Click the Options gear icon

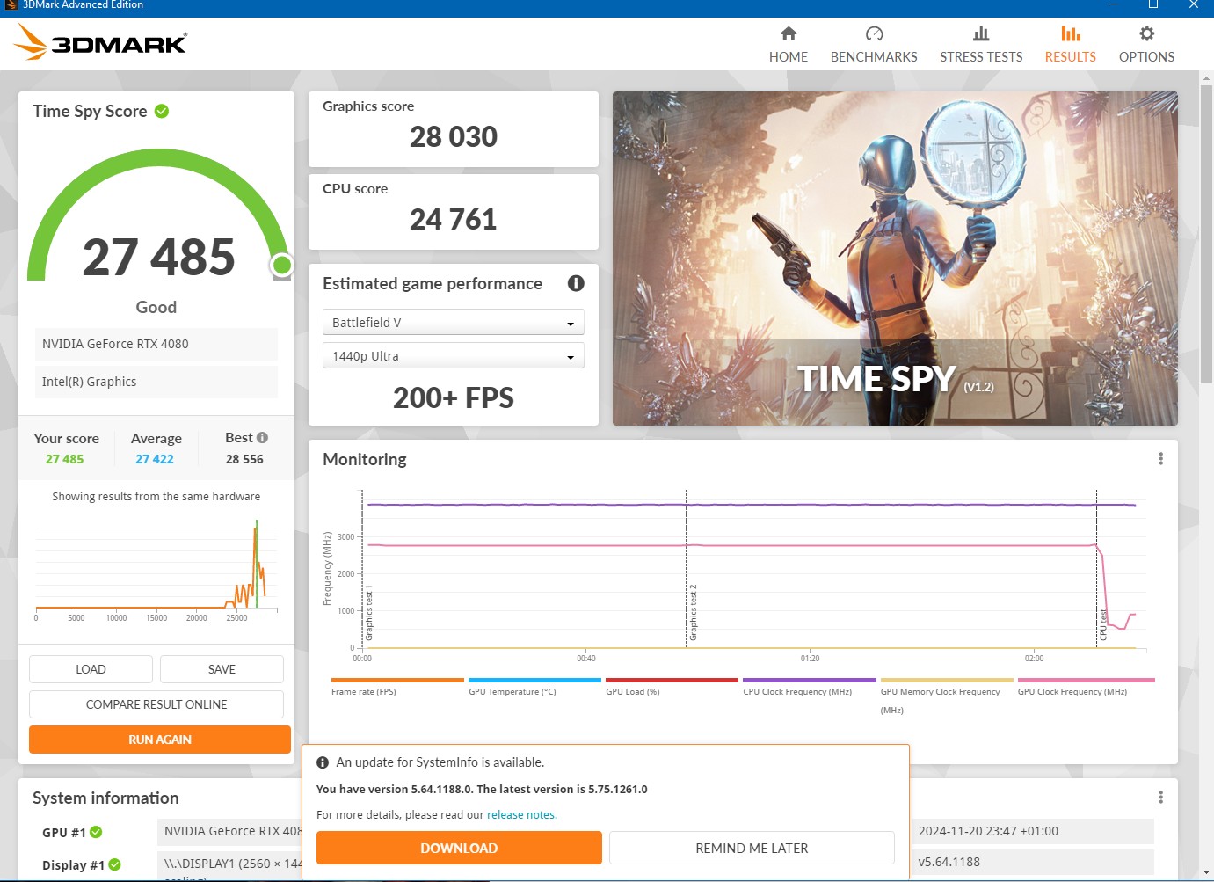pyautogui.click(x=1146, y=33)
